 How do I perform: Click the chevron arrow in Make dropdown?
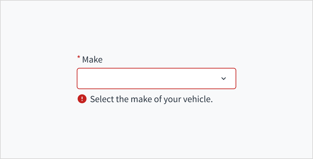click(x=224, y=79)
